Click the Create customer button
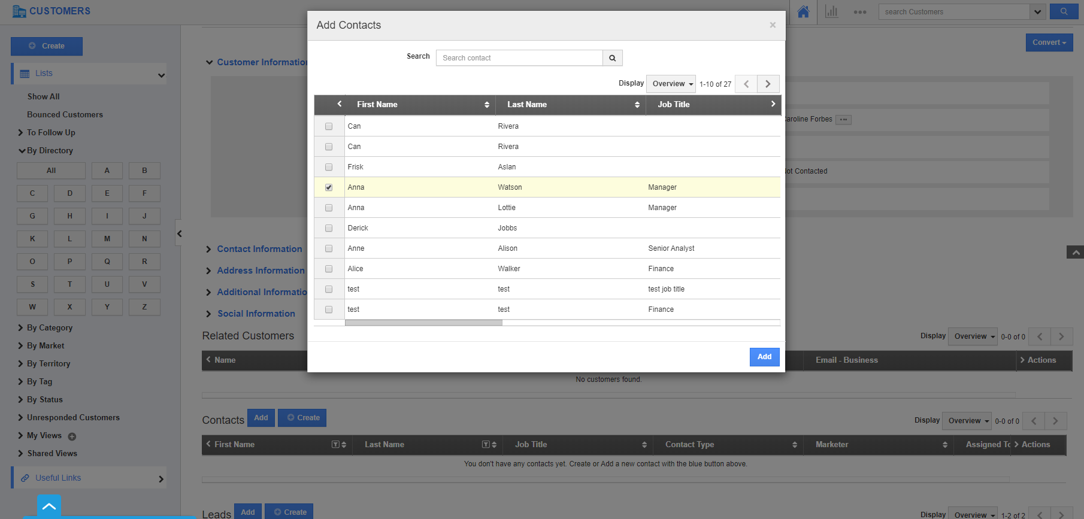This screenshot has width=1084, height=519. tap(47, 46)
